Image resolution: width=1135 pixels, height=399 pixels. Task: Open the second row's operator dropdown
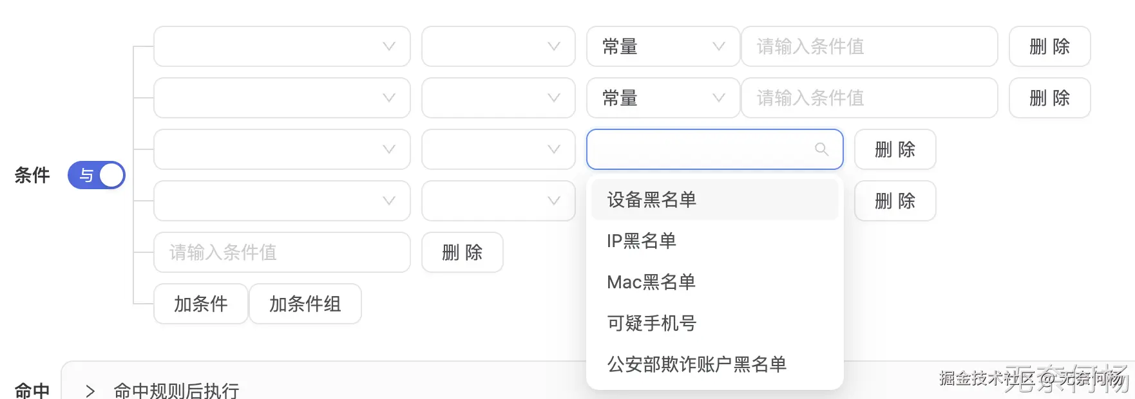(x=498, y=98)
